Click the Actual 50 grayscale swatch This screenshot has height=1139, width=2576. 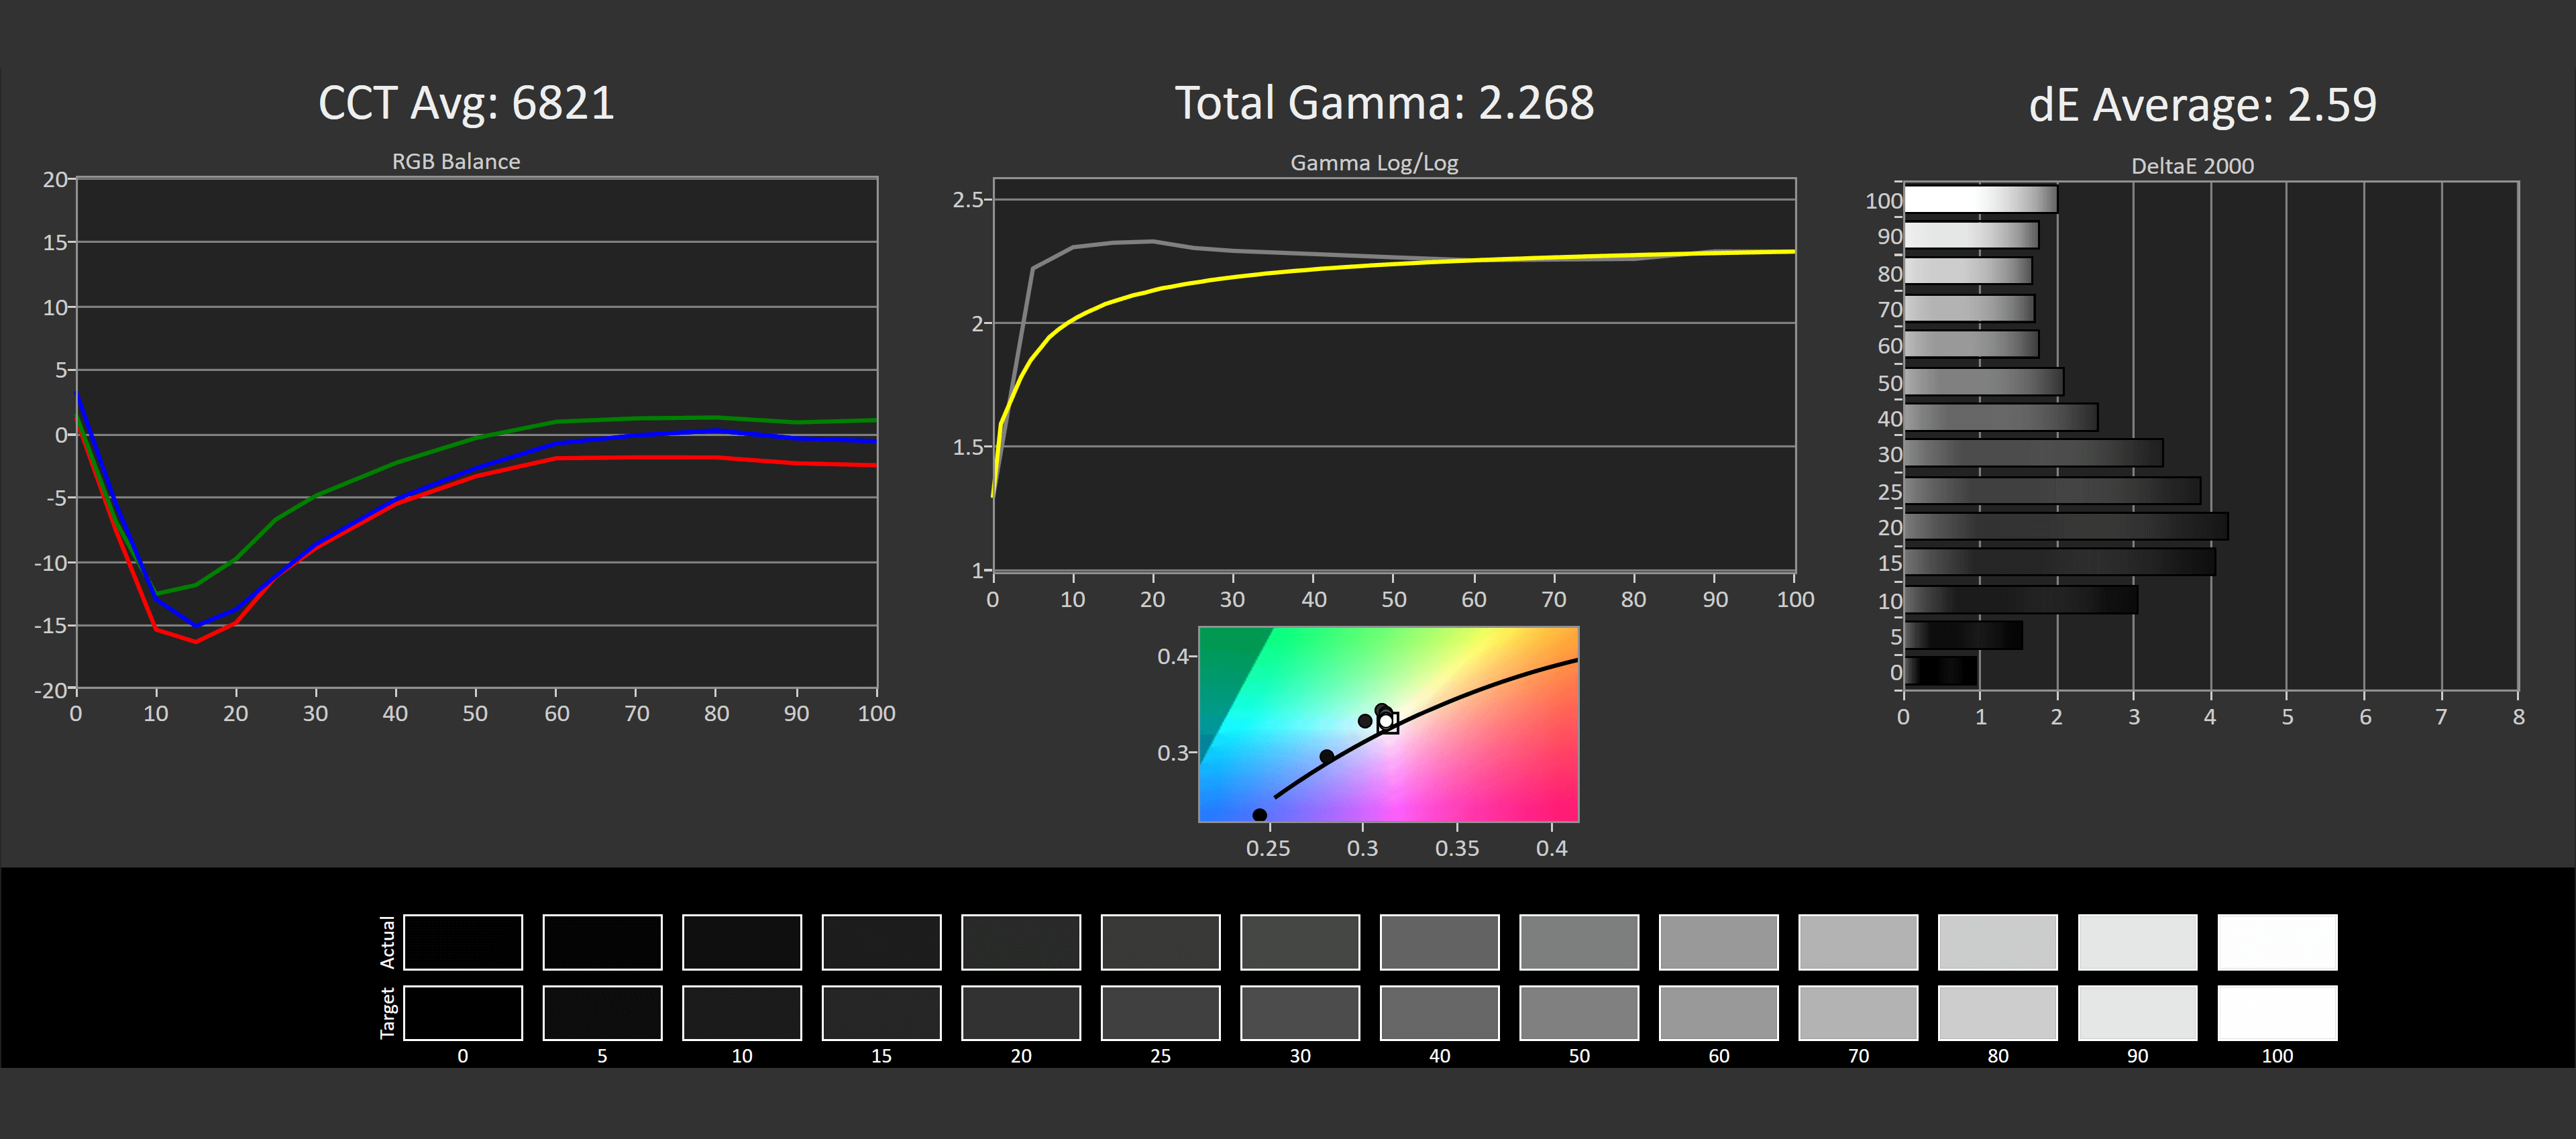pyautogui.click(x=1578, y=942)
